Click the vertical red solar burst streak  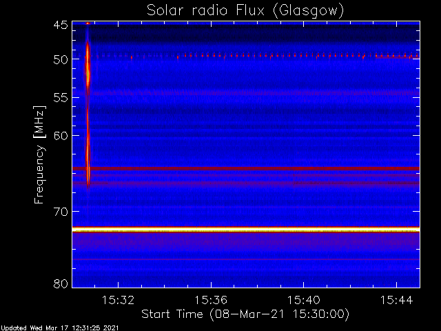click(x=88, y=112)
